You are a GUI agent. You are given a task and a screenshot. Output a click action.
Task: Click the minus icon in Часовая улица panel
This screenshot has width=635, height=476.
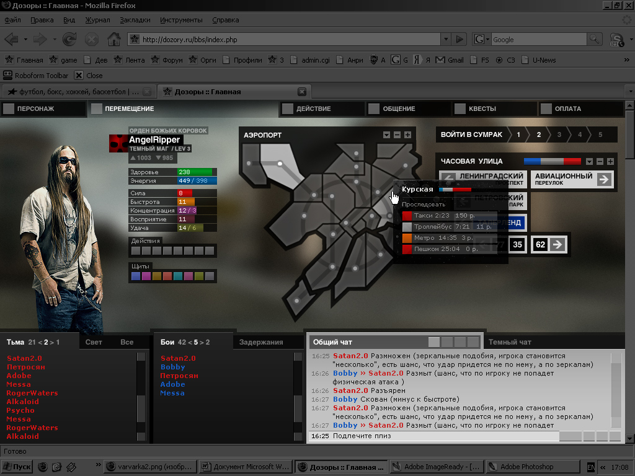600,162
